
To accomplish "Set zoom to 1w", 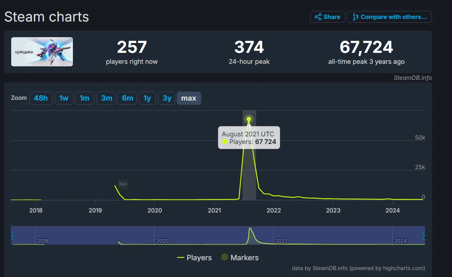I will pyautogui.click(x=64, y=98).
